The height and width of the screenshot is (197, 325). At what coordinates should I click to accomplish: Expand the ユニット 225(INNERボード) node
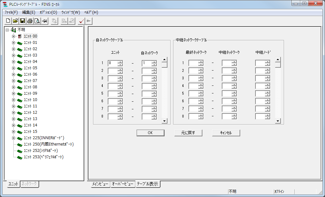pos(13,138)
